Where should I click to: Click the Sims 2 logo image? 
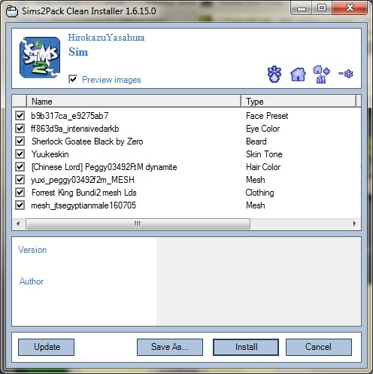click(40, 57)
